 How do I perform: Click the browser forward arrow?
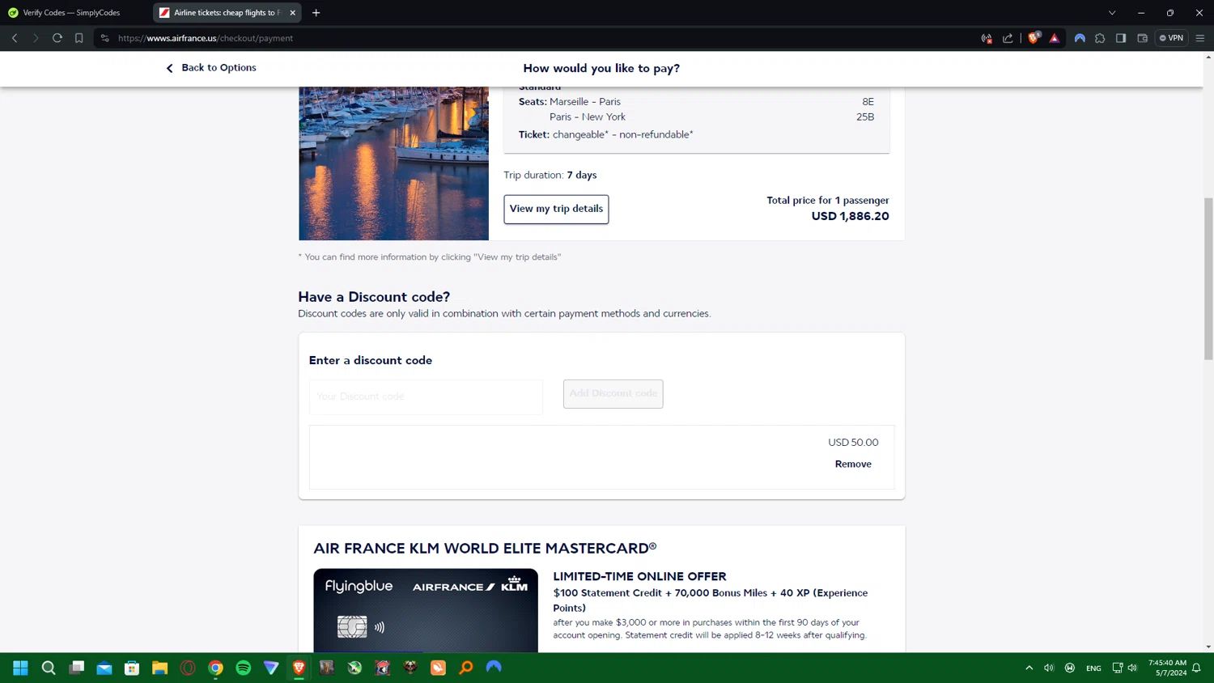coord(36,38)
